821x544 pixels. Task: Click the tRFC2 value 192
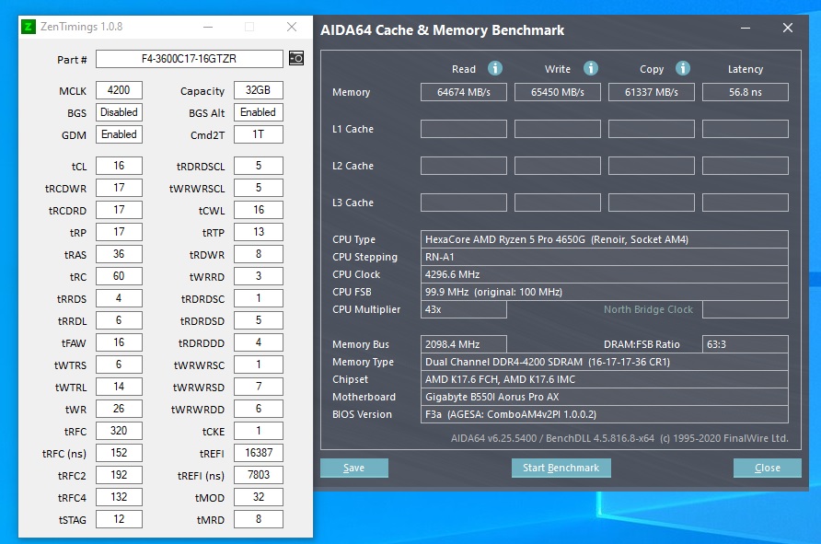coord(119,475)
